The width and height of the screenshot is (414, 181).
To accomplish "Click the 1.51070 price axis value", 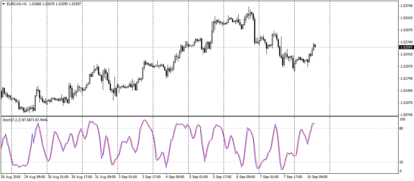I will 406,102.
